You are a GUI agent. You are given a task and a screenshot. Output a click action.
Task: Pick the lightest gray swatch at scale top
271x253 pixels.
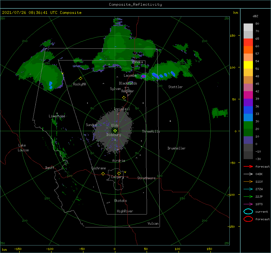[x=248, y=27]
